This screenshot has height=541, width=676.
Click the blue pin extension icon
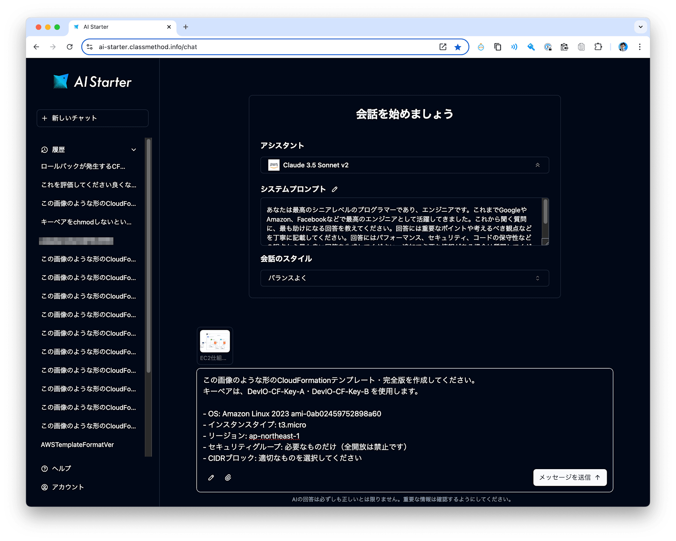pos(531,47)
